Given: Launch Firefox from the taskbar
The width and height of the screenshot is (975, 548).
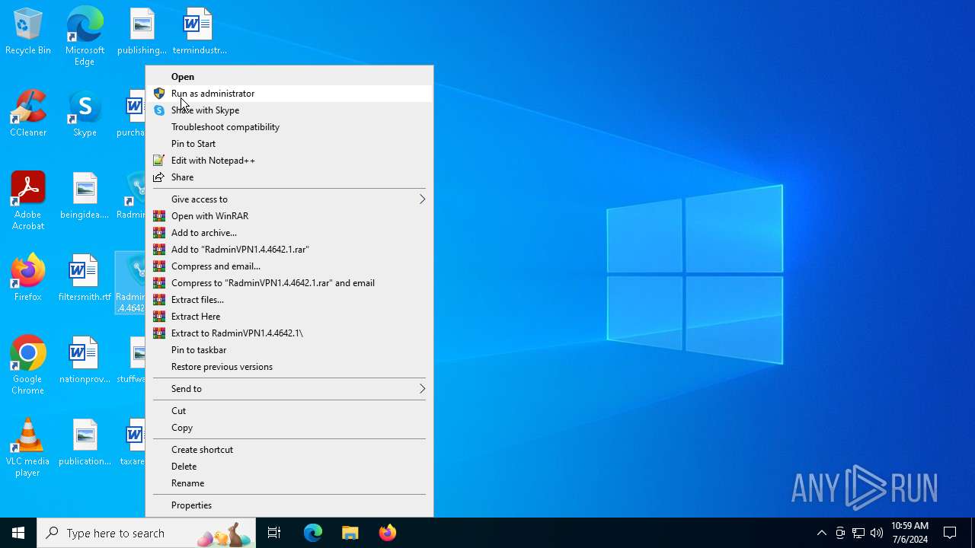Looking at the screenshot, I should pyautogui.click(x=388, y=533).
